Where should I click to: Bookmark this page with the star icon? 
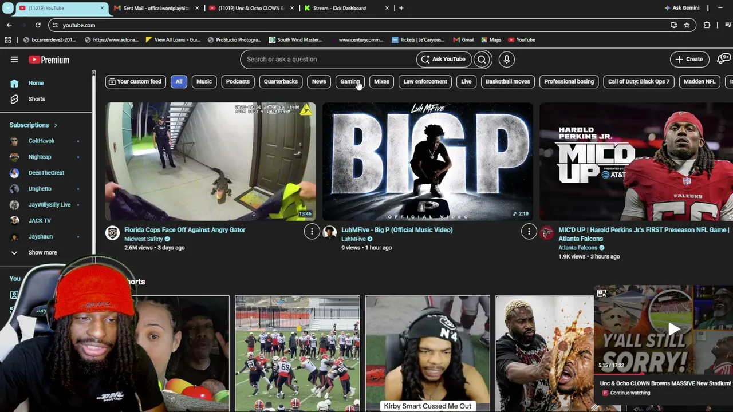[687, 25]
